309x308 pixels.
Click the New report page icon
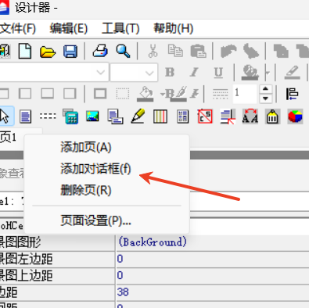[25, 51]
